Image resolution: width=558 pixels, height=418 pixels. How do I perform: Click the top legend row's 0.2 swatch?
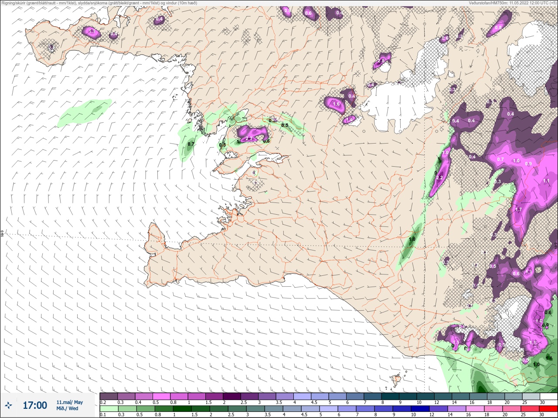coord(109,396)
